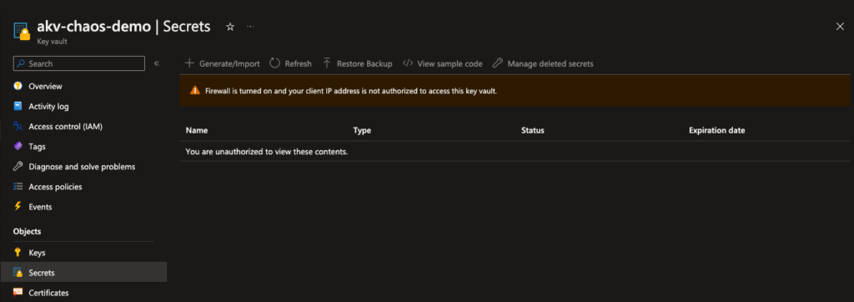Click the Secrets icon in sidebar
854x302 pixels.
[x=18, y=273]
